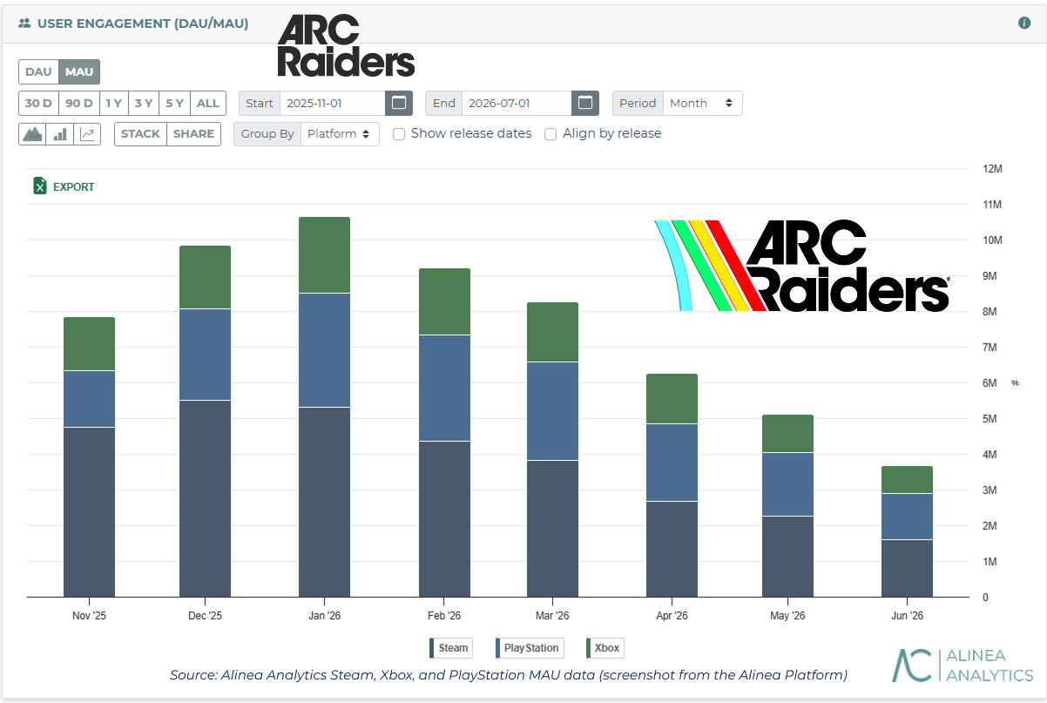
Task: Click the EXPORT link
Action: pos(74,186)
